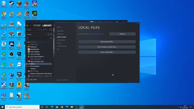Open the Steam STORE tab

coord(37,25)
